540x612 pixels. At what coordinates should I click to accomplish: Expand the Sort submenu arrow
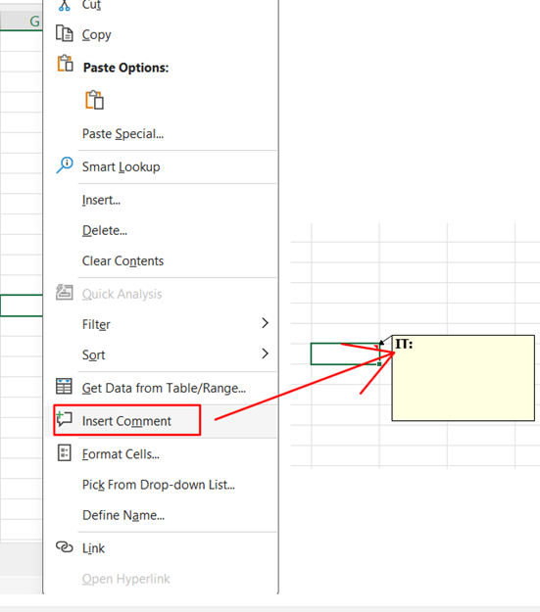265,353
